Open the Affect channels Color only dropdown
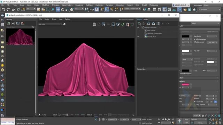 pos(212,42)
